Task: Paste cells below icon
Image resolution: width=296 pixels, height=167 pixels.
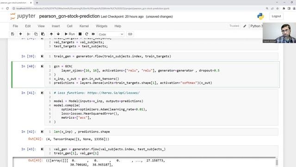Action: (x=43, y=34)
